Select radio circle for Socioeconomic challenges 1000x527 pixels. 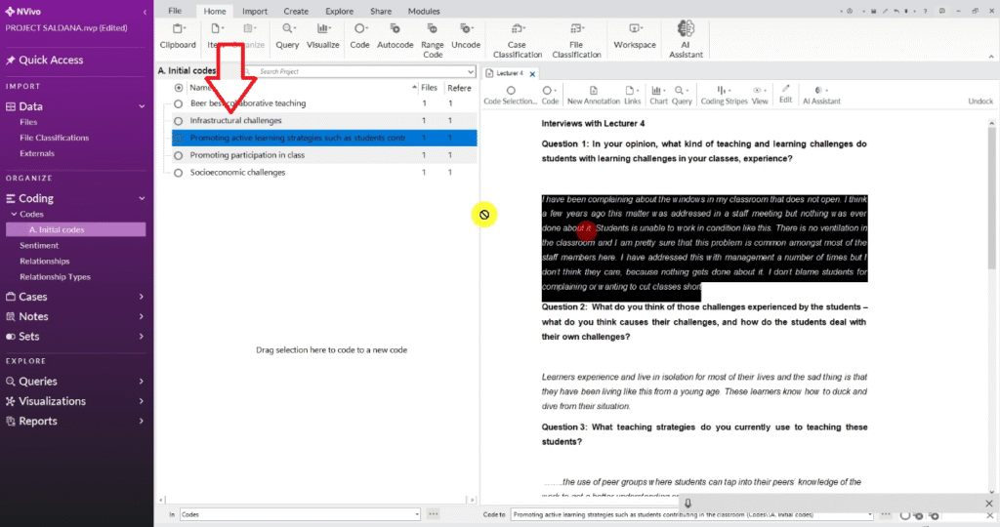179,173
